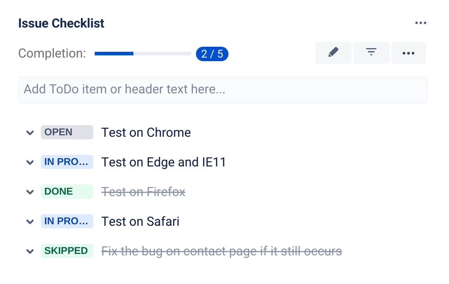Open the filter options icon
The width and height of the screenshot is (449, 284).
click(371, 53)
